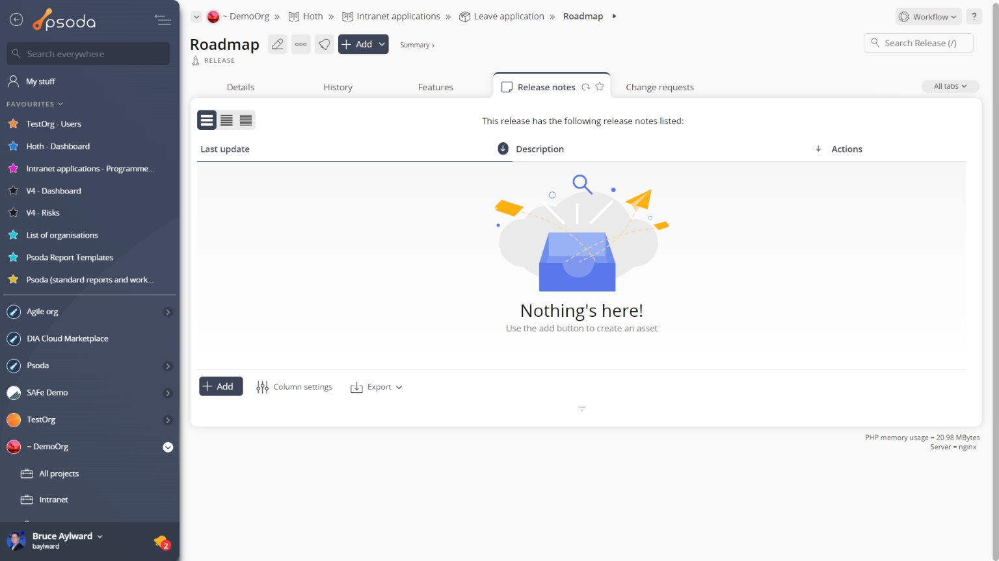Click the back arrow in sidebar header
The image size is (999, 561).
(x=16, y=20)
